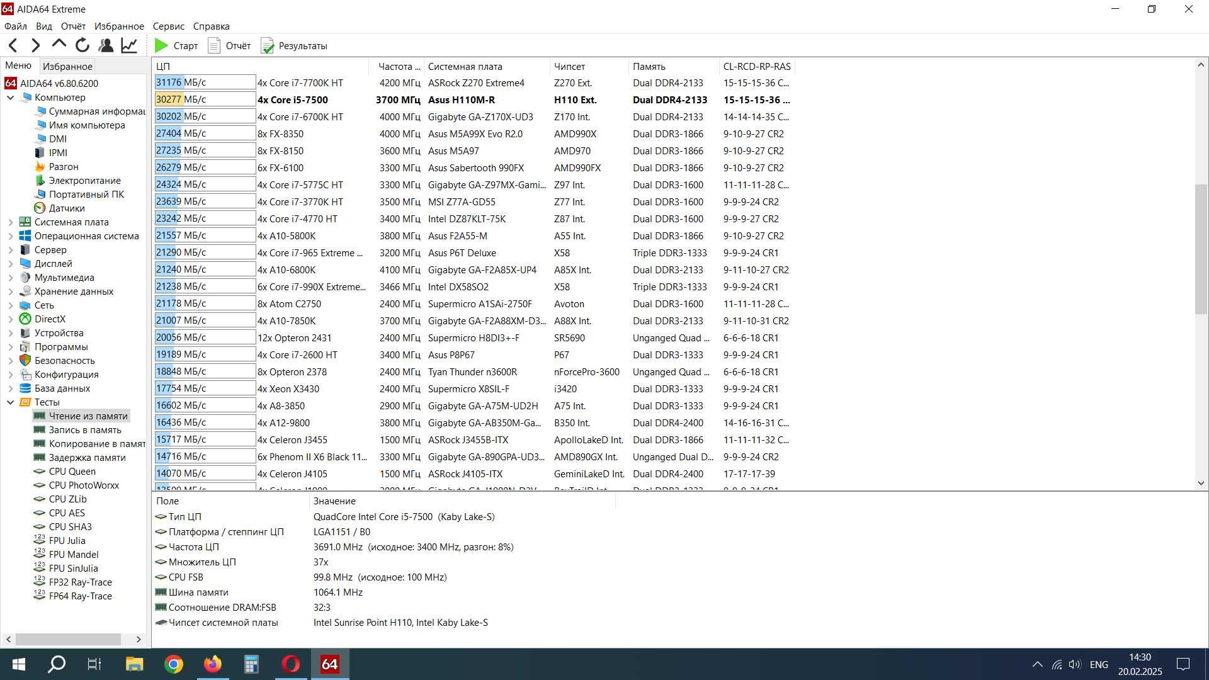Open user manager icon in toolbar

tap(106, 45)
